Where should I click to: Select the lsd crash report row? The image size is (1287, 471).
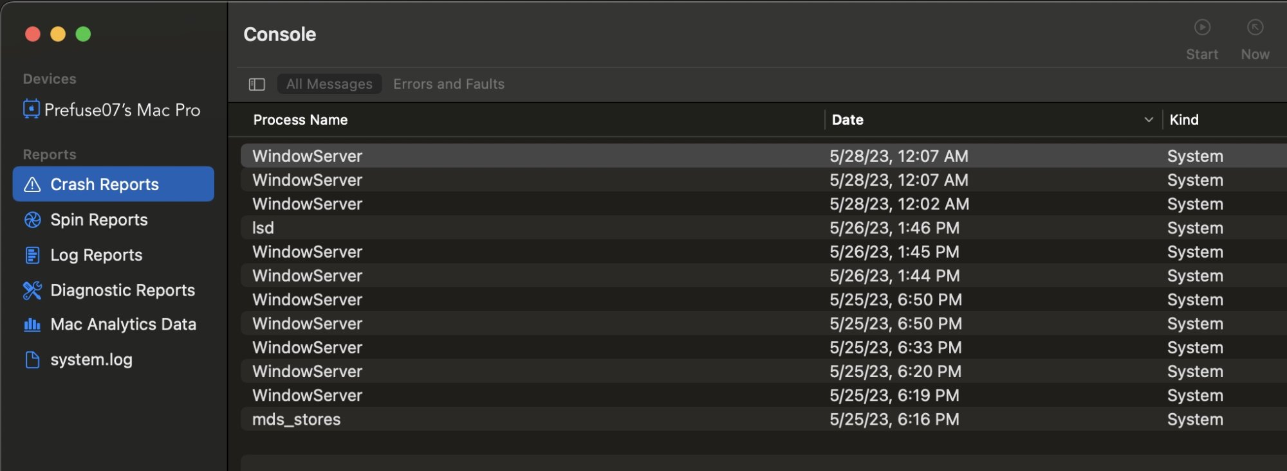click(x=764, y=228)
